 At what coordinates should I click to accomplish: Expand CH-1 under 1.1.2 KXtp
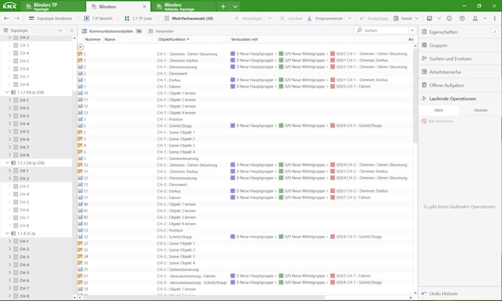[10, 100]
